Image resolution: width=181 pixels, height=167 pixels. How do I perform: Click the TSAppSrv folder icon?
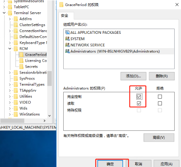[16, 90]
